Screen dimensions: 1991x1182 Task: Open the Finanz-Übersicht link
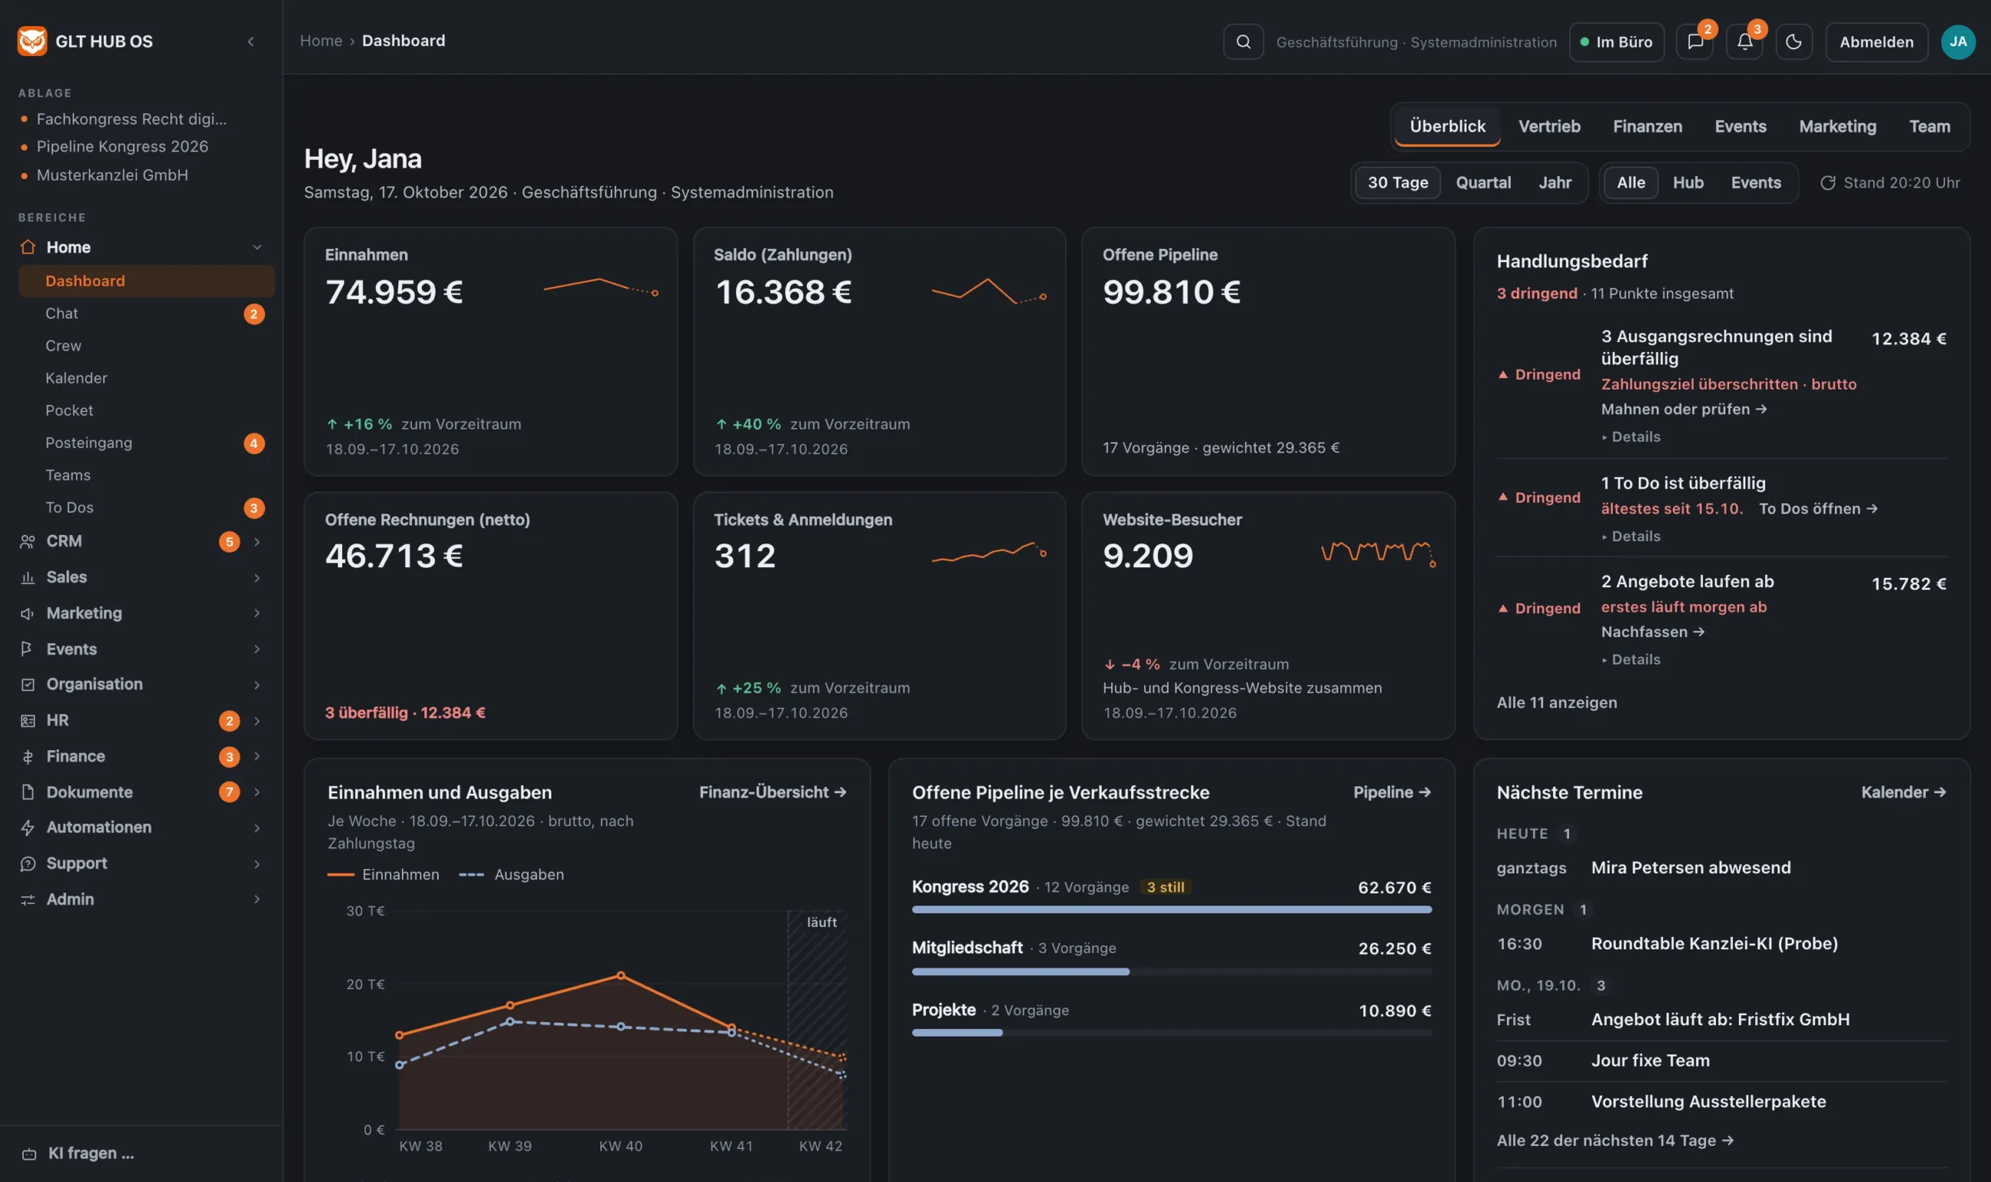772,792
